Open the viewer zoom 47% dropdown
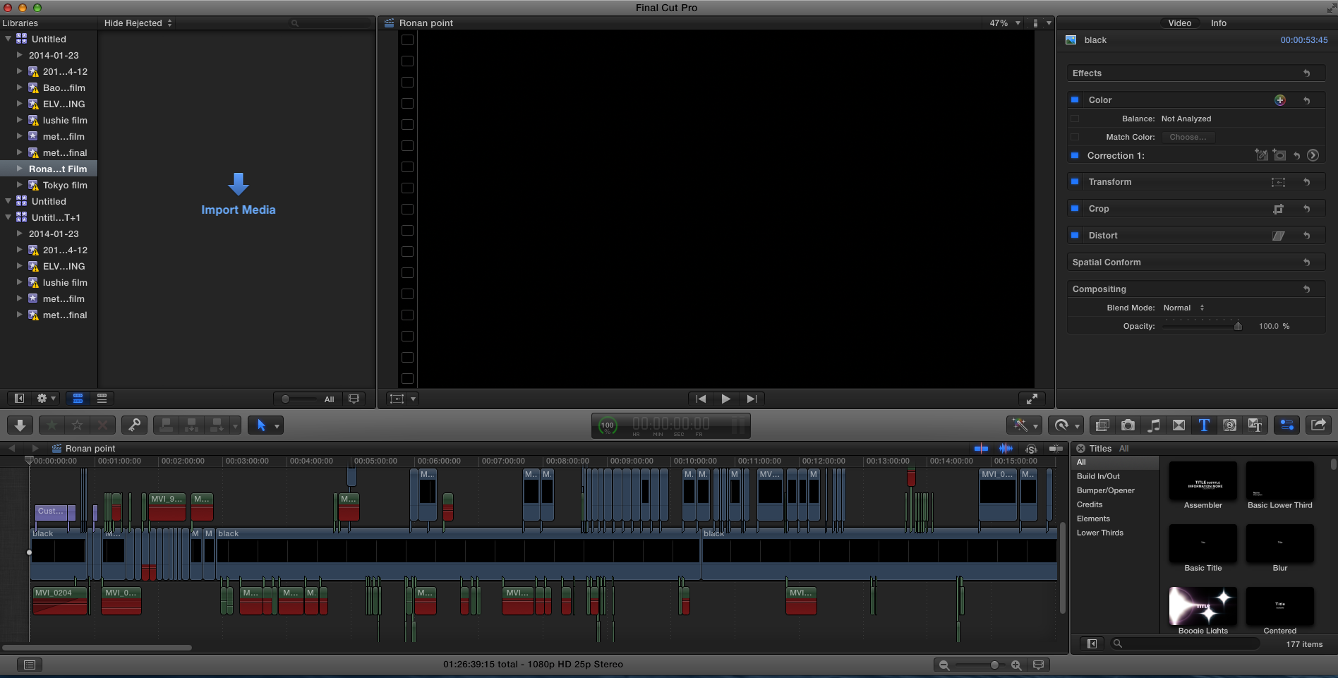This screenshot has height=678, width=1338. (x=1002, y=23)
